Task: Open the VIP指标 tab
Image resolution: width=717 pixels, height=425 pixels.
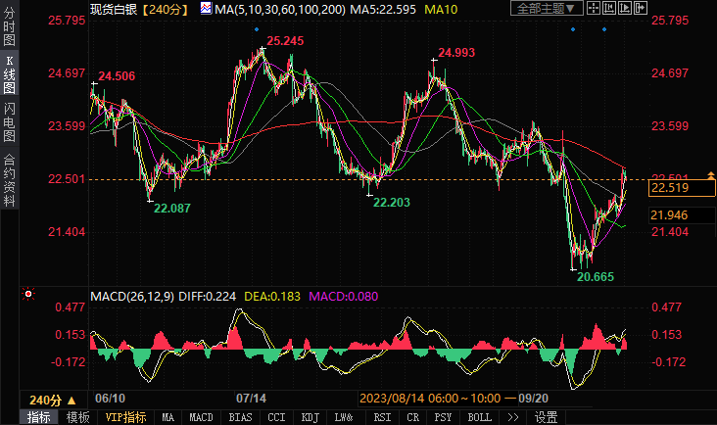Action: point(125,417)
